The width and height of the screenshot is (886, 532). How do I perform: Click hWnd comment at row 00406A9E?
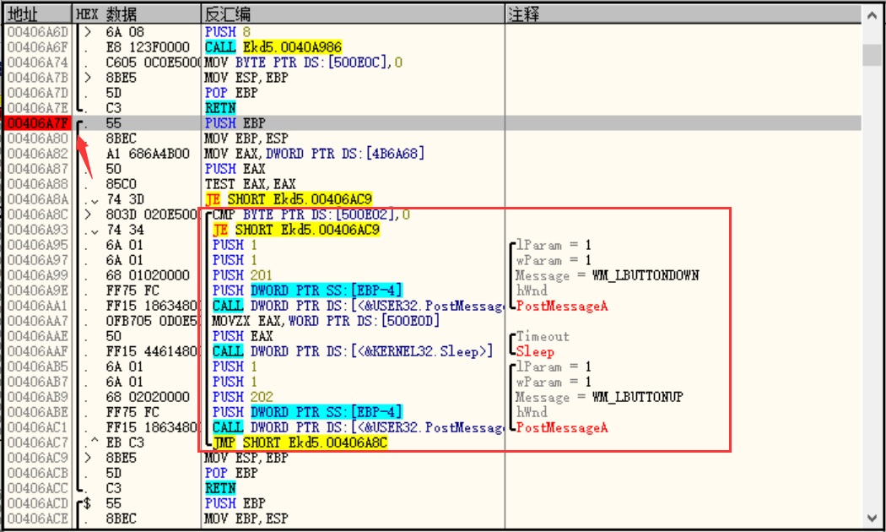(x=531, y=291)
